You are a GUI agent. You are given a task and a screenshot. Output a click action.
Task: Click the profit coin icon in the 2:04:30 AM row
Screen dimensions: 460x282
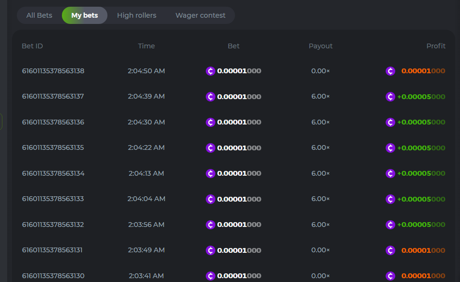coord(390,122)
